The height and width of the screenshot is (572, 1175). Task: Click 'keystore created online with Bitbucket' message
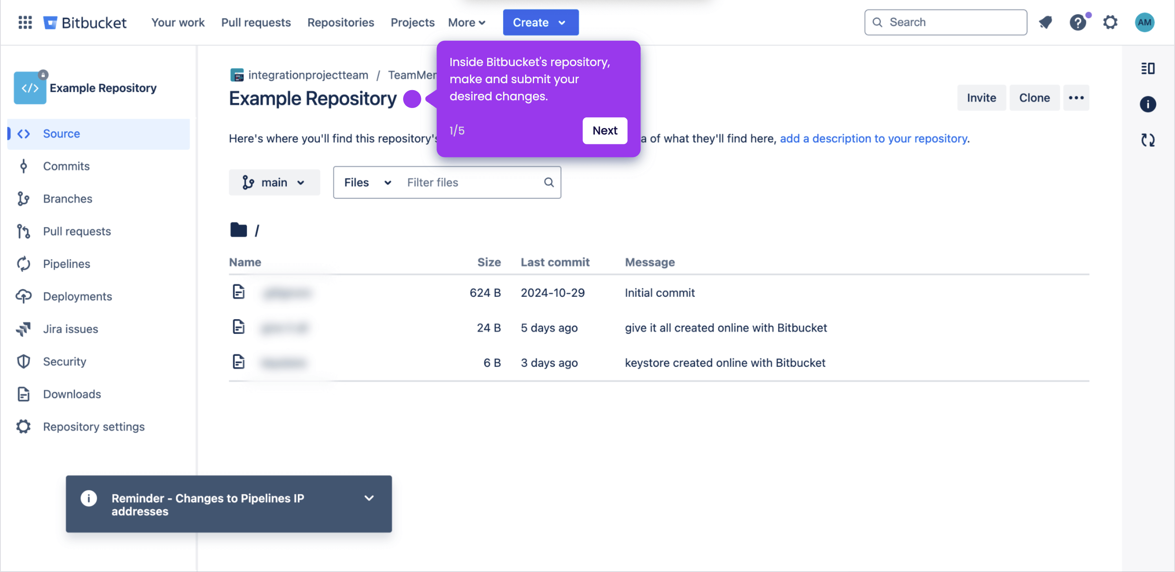725,363
